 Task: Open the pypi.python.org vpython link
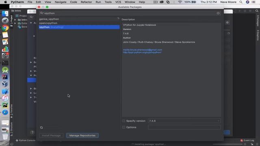[142, 52]
